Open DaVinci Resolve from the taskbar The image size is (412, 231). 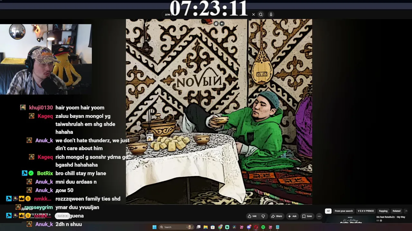tap(234, 227)
